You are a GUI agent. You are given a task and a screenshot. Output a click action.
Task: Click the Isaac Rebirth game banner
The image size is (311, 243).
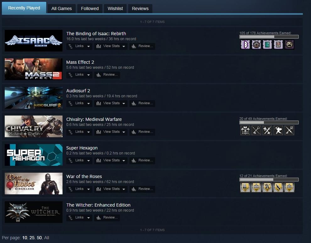(34, 40)
